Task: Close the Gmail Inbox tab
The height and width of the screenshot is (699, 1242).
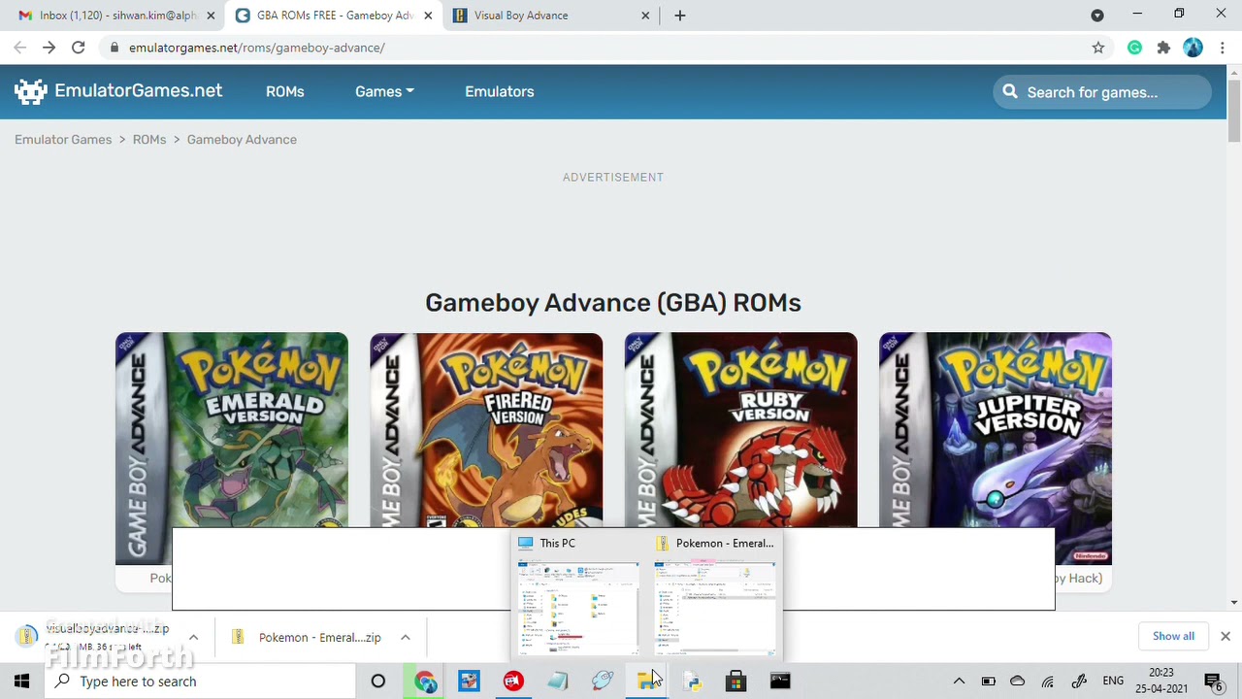Action: (211, 16)
